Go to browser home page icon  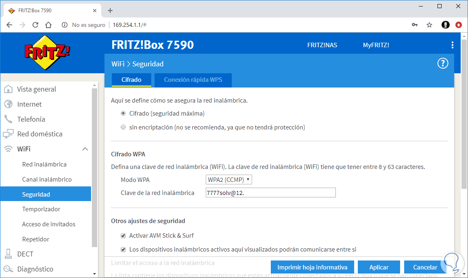point(48,25)
